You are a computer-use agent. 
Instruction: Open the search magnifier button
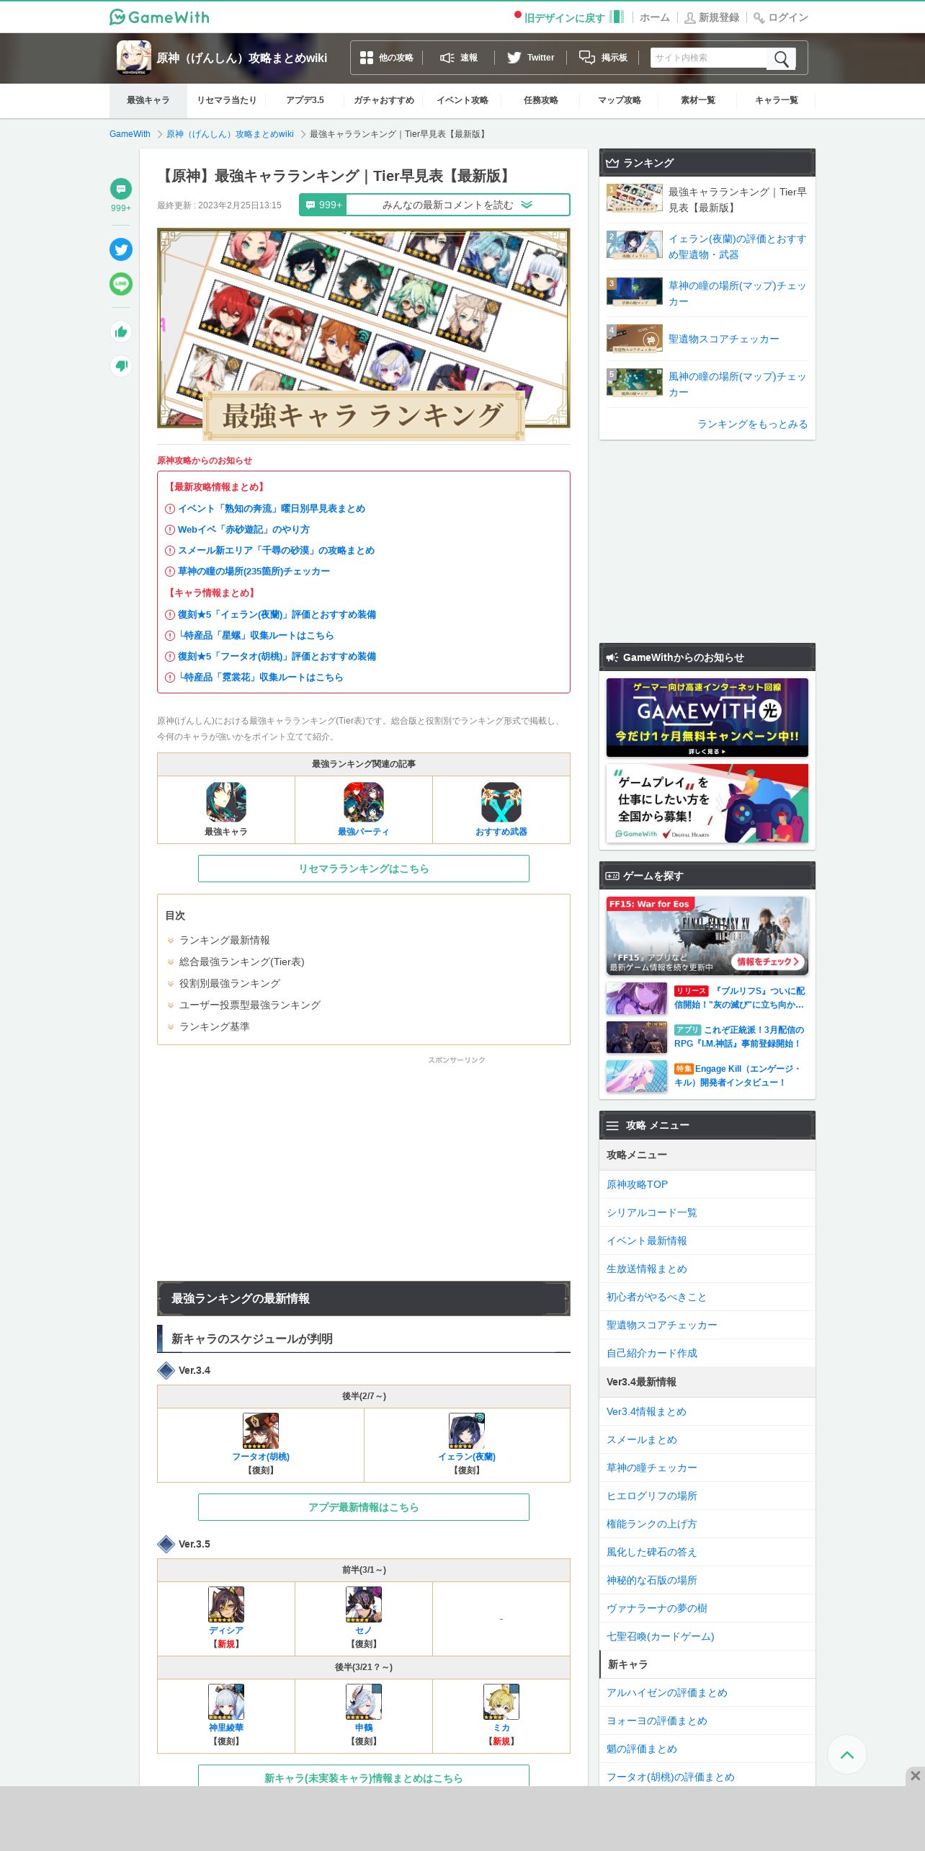[x=782, y=58]
